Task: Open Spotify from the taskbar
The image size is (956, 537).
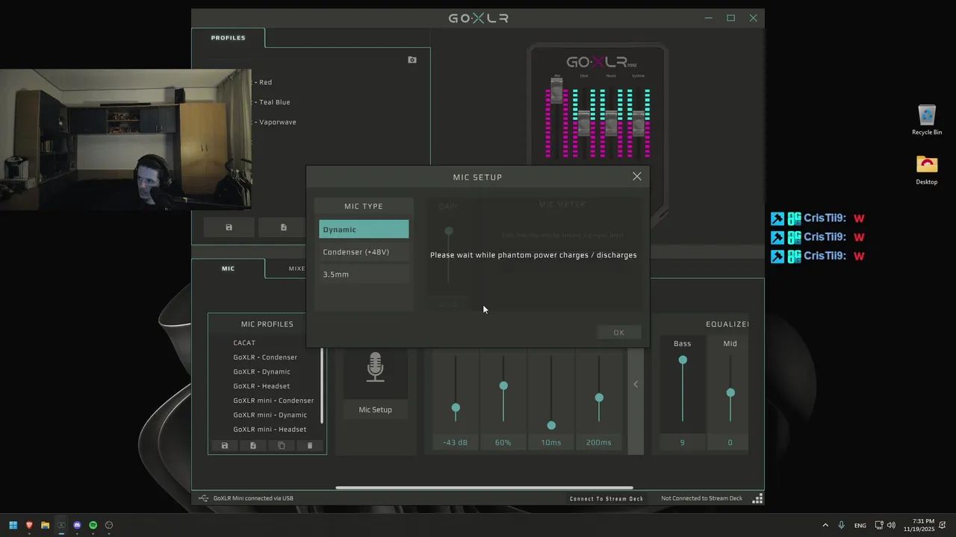Action: [93, 525]
